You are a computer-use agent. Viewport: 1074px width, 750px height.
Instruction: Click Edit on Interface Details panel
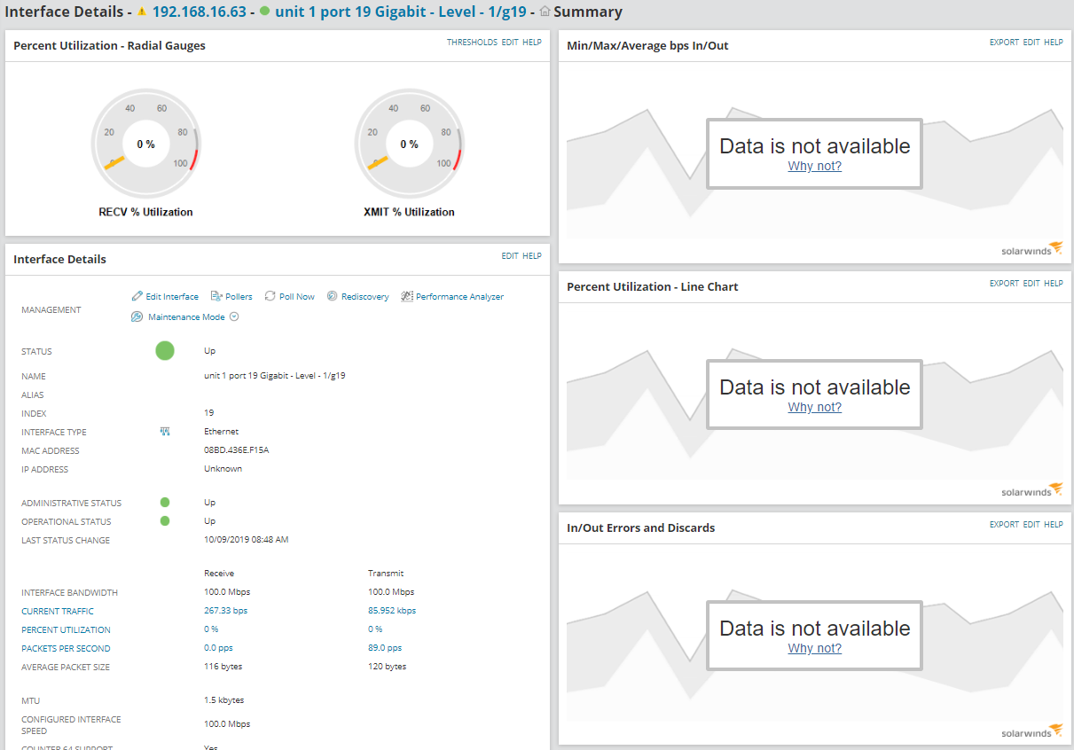[x=510, y=256]
